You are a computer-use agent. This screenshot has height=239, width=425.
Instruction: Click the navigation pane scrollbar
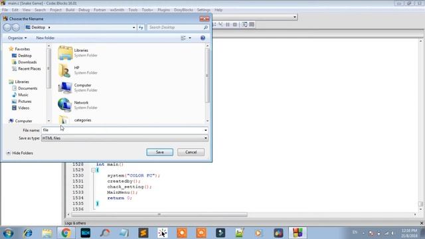coord(48,68)
